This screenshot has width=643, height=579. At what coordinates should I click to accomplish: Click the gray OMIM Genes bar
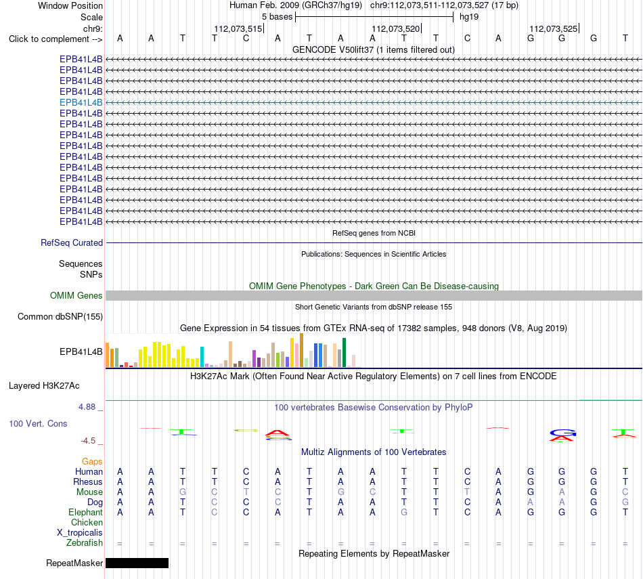tap(374, 295)
